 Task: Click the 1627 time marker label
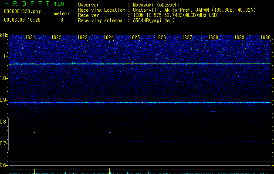tap(187, 37)
